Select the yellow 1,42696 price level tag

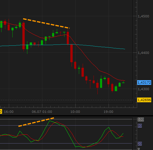point(144,100)
